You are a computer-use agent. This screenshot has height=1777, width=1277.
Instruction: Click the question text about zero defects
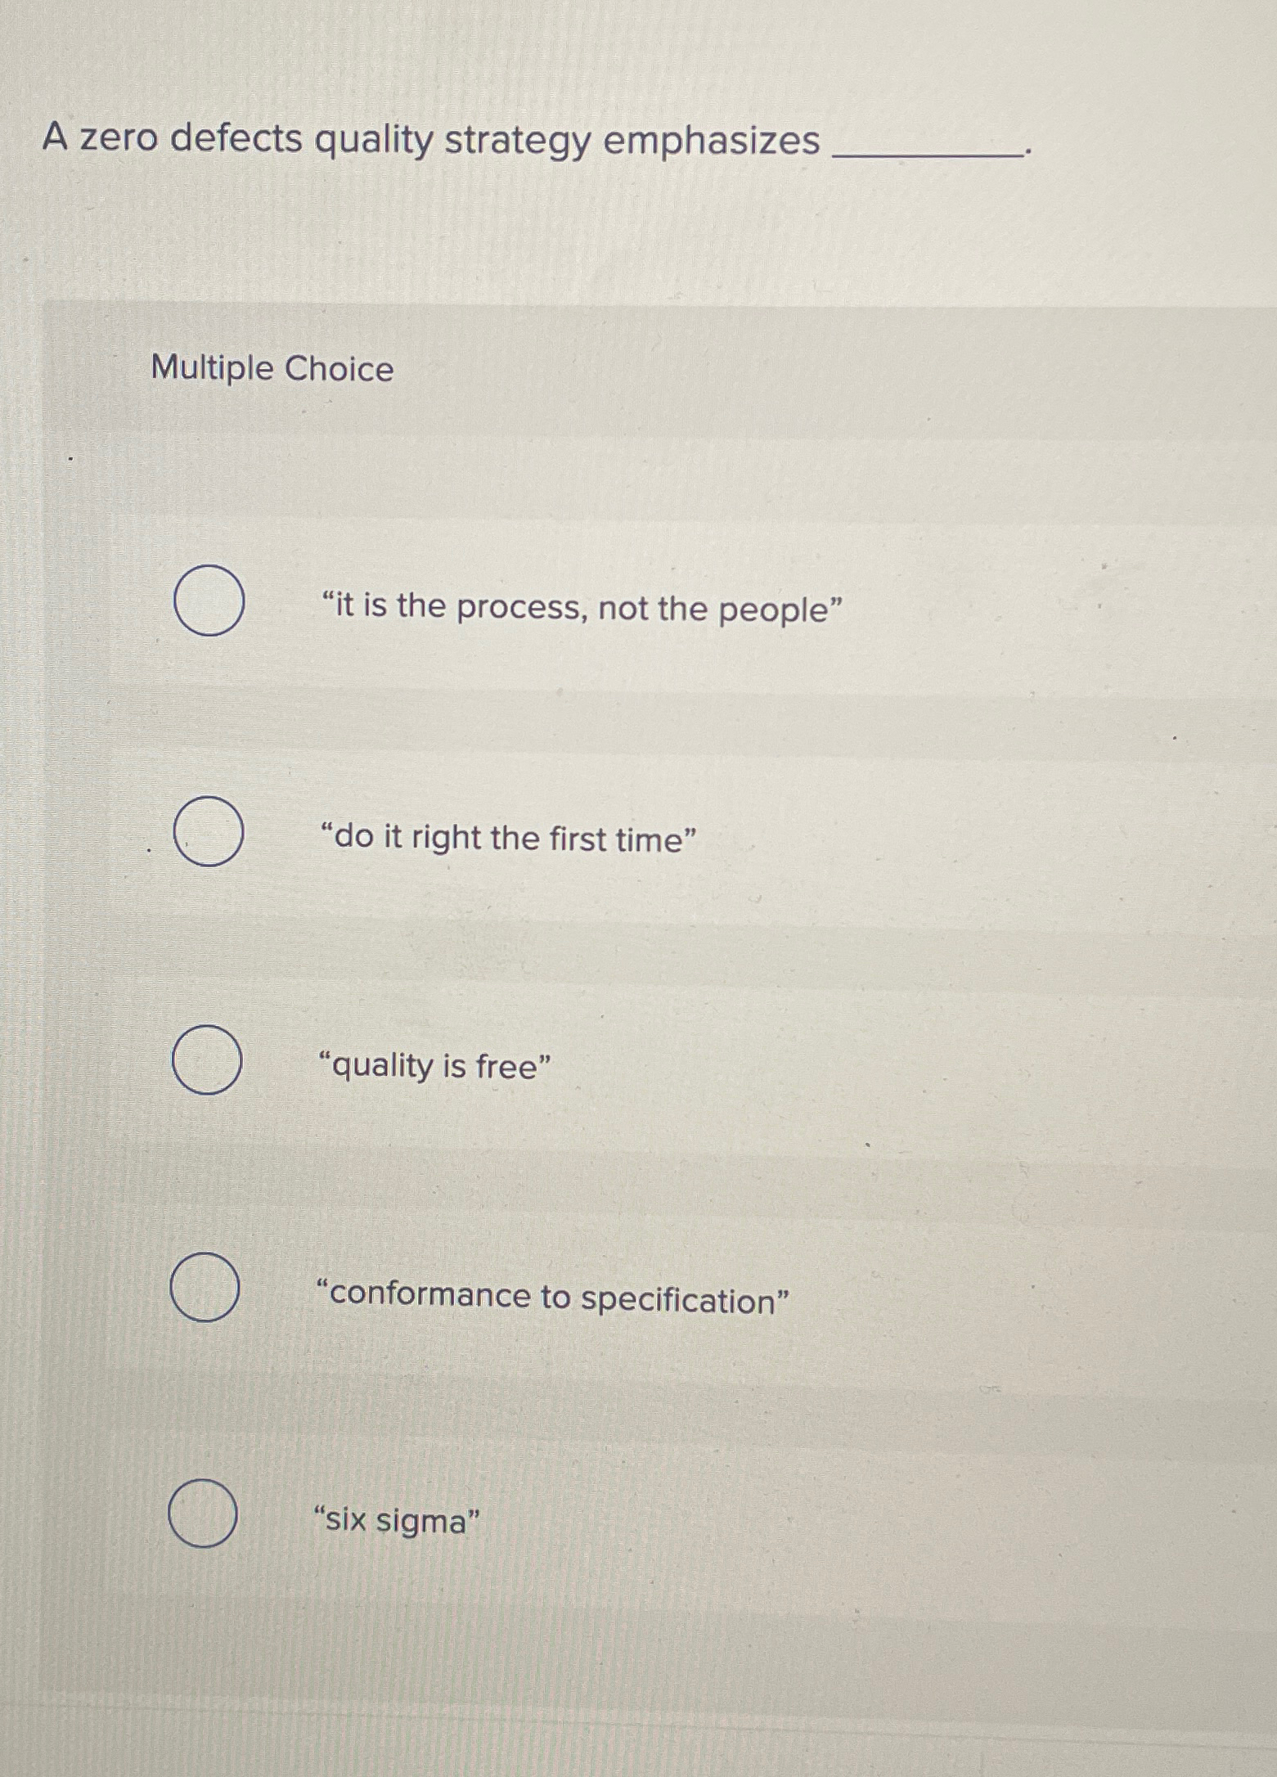[x=427, y=141]
